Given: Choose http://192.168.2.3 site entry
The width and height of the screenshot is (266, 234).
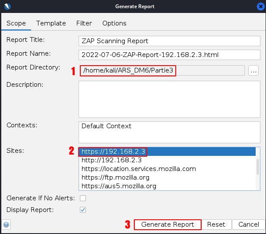Looking at the screenshot, I should 111,160.
